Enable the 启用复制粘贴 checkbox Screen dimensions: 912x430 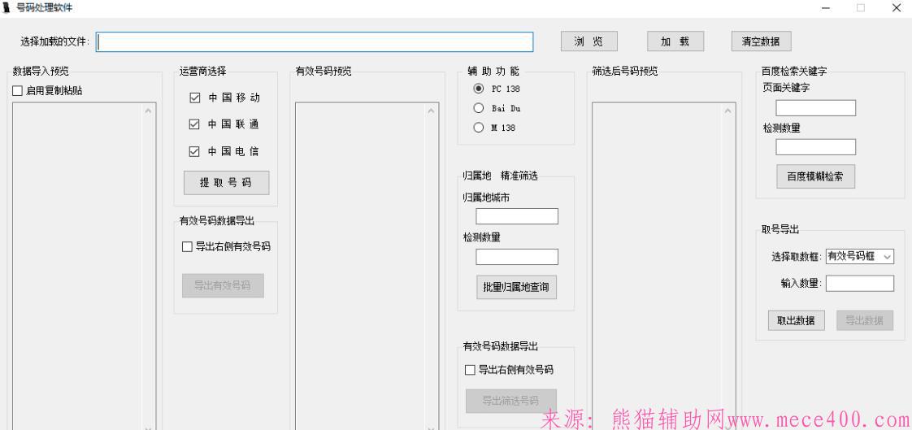[x=18, y=91]
